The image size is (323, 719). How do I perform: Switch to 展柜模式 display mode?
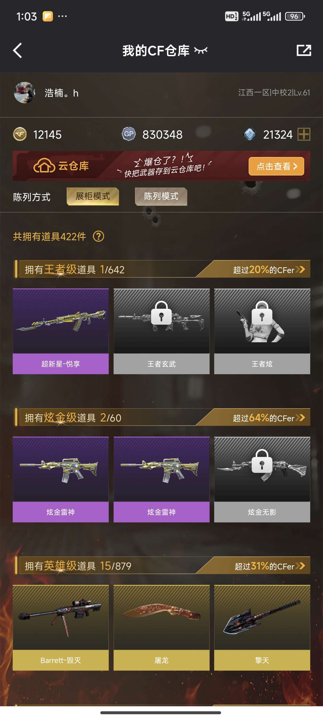(x=93, y=196)
